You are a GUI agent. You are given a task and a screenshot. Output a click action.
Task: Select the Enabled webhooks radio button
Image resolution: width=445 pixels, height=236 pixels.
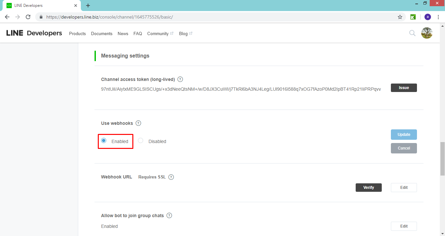[x=104, y=140]
